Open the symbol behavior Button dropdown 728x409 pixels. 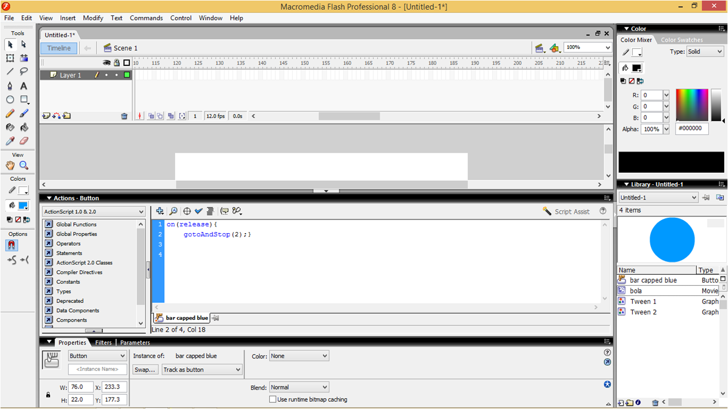tap(97, 356)
